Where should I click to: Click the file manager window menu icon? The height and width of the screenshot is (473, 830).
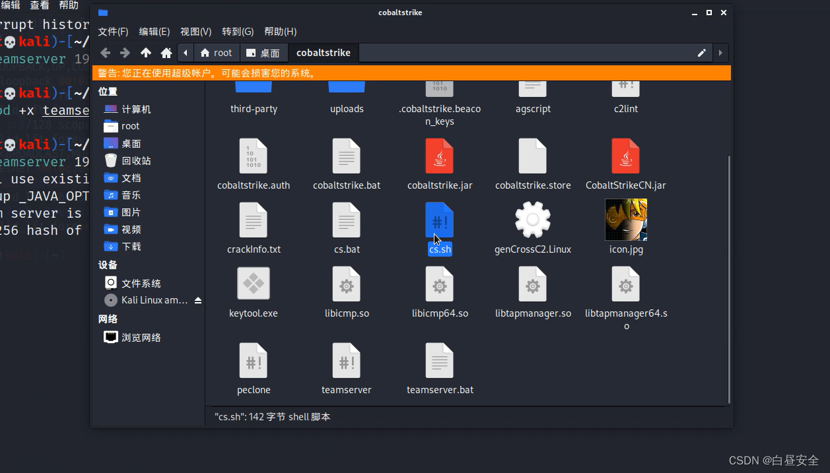point(102,13)
